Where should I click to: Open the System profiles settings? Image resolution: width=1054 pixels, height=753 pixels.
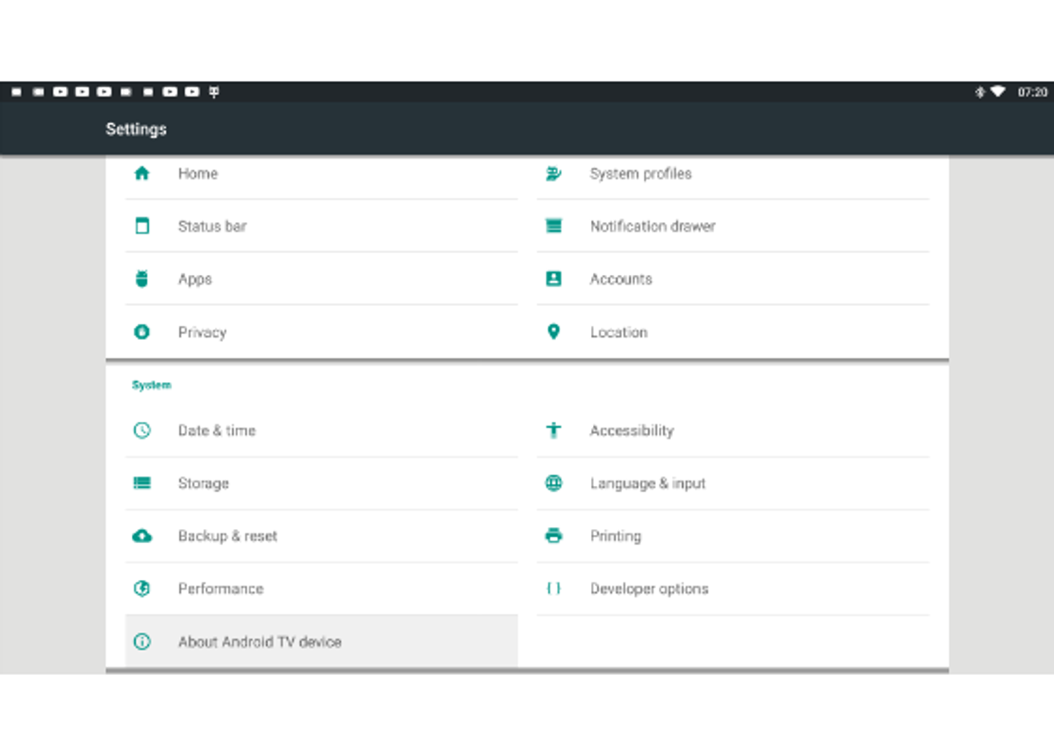pyautogui.click(x=640, y=173)
